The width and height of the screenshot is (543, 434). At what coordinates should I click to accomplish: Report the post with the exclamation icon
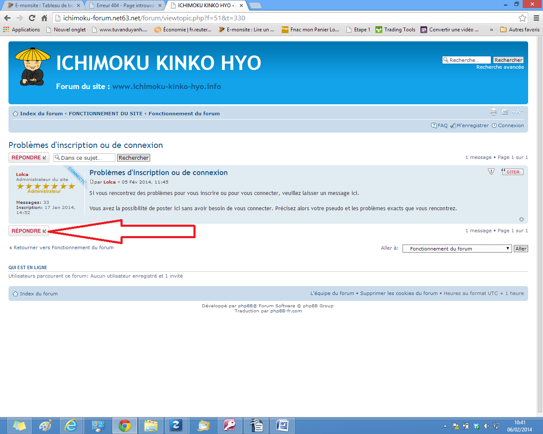tap(491, 172)
